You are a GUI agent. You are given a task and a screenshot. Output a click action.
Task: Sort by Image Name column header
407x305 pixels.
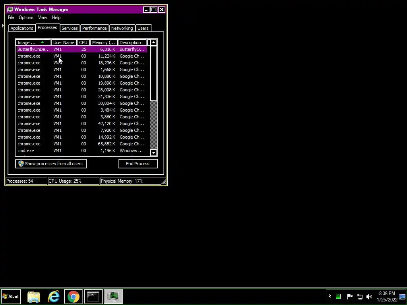pyautogui.click(x=33, y=42)
